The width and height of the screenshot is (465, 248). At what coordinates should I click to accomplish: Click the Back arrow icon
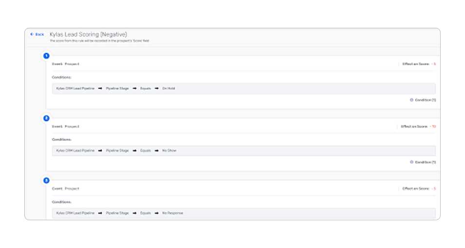32,34
